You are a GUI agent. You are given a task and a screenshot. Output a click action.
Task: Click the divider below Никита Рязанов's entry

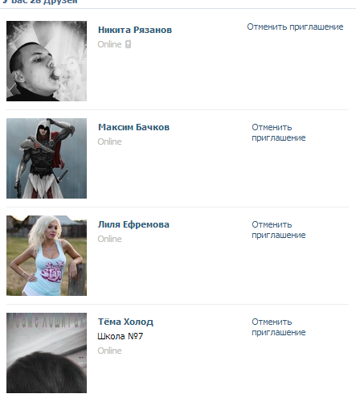(178, 109)
